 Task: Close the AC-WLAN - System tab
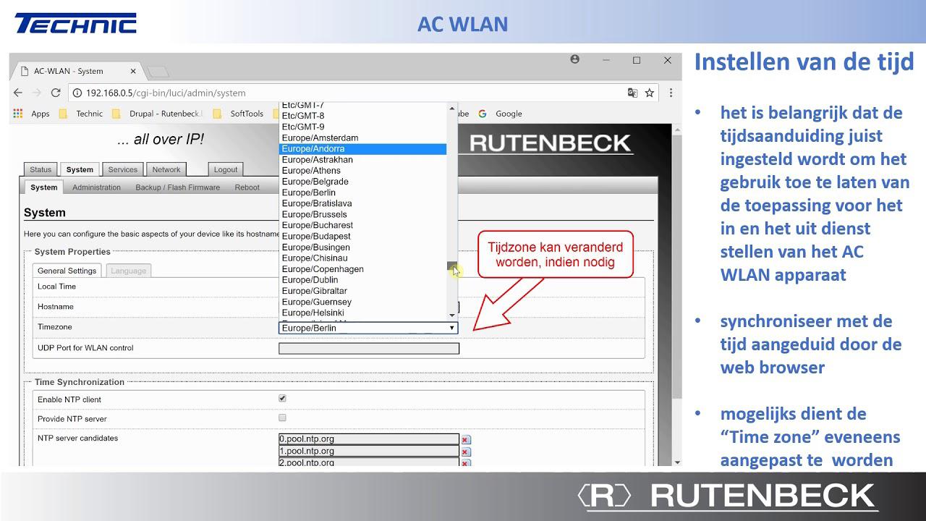click(133, 71)
